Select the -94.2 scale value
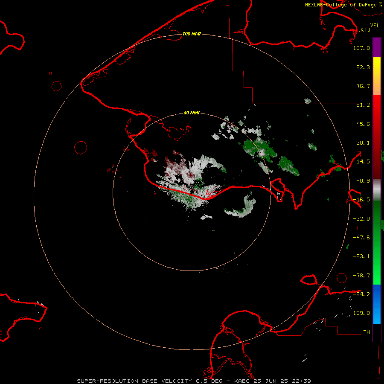384x384 pixels. point(361,294)
